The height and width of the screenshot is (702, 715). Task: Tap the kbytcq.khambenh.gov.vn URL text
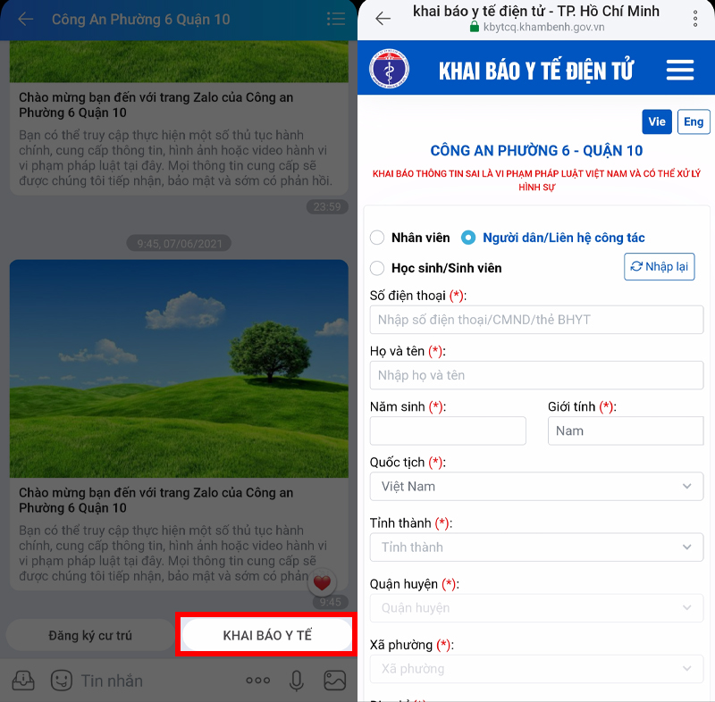(x=544, y=27)
